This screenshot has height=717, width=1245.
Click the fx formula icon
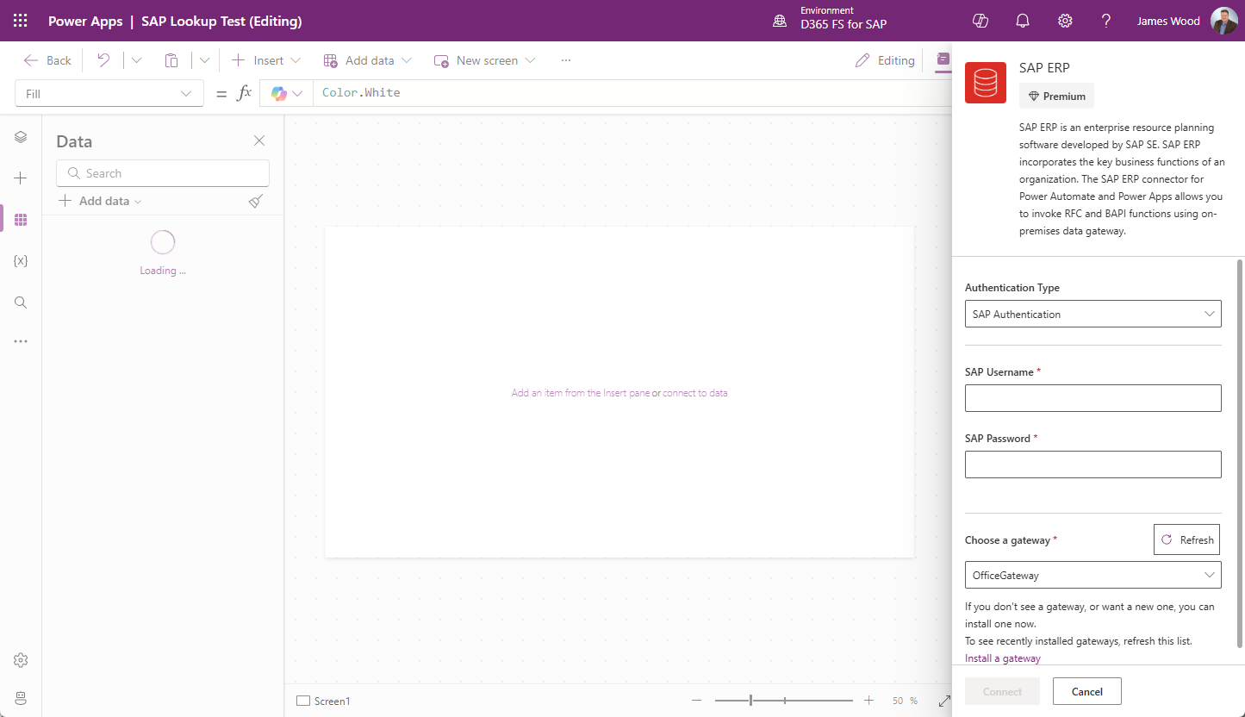245,93
